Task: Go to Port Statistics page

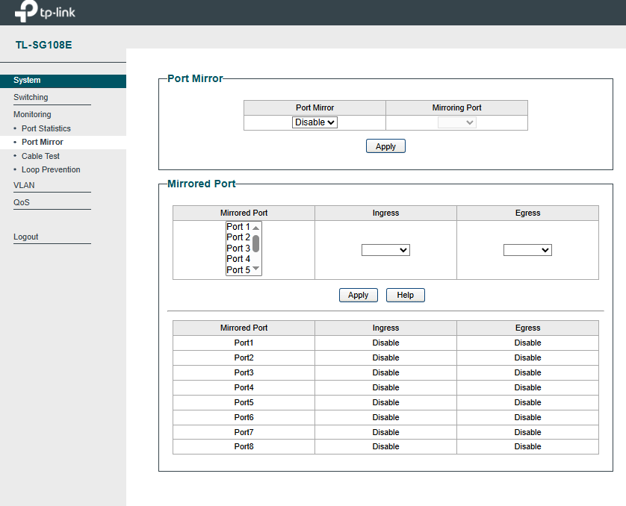Action: [46, 128]
